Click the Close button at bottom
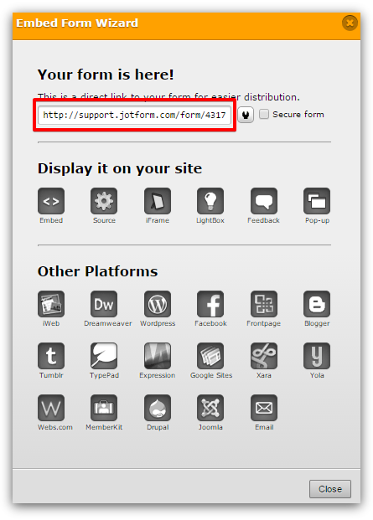 click(x=330, y=489)
